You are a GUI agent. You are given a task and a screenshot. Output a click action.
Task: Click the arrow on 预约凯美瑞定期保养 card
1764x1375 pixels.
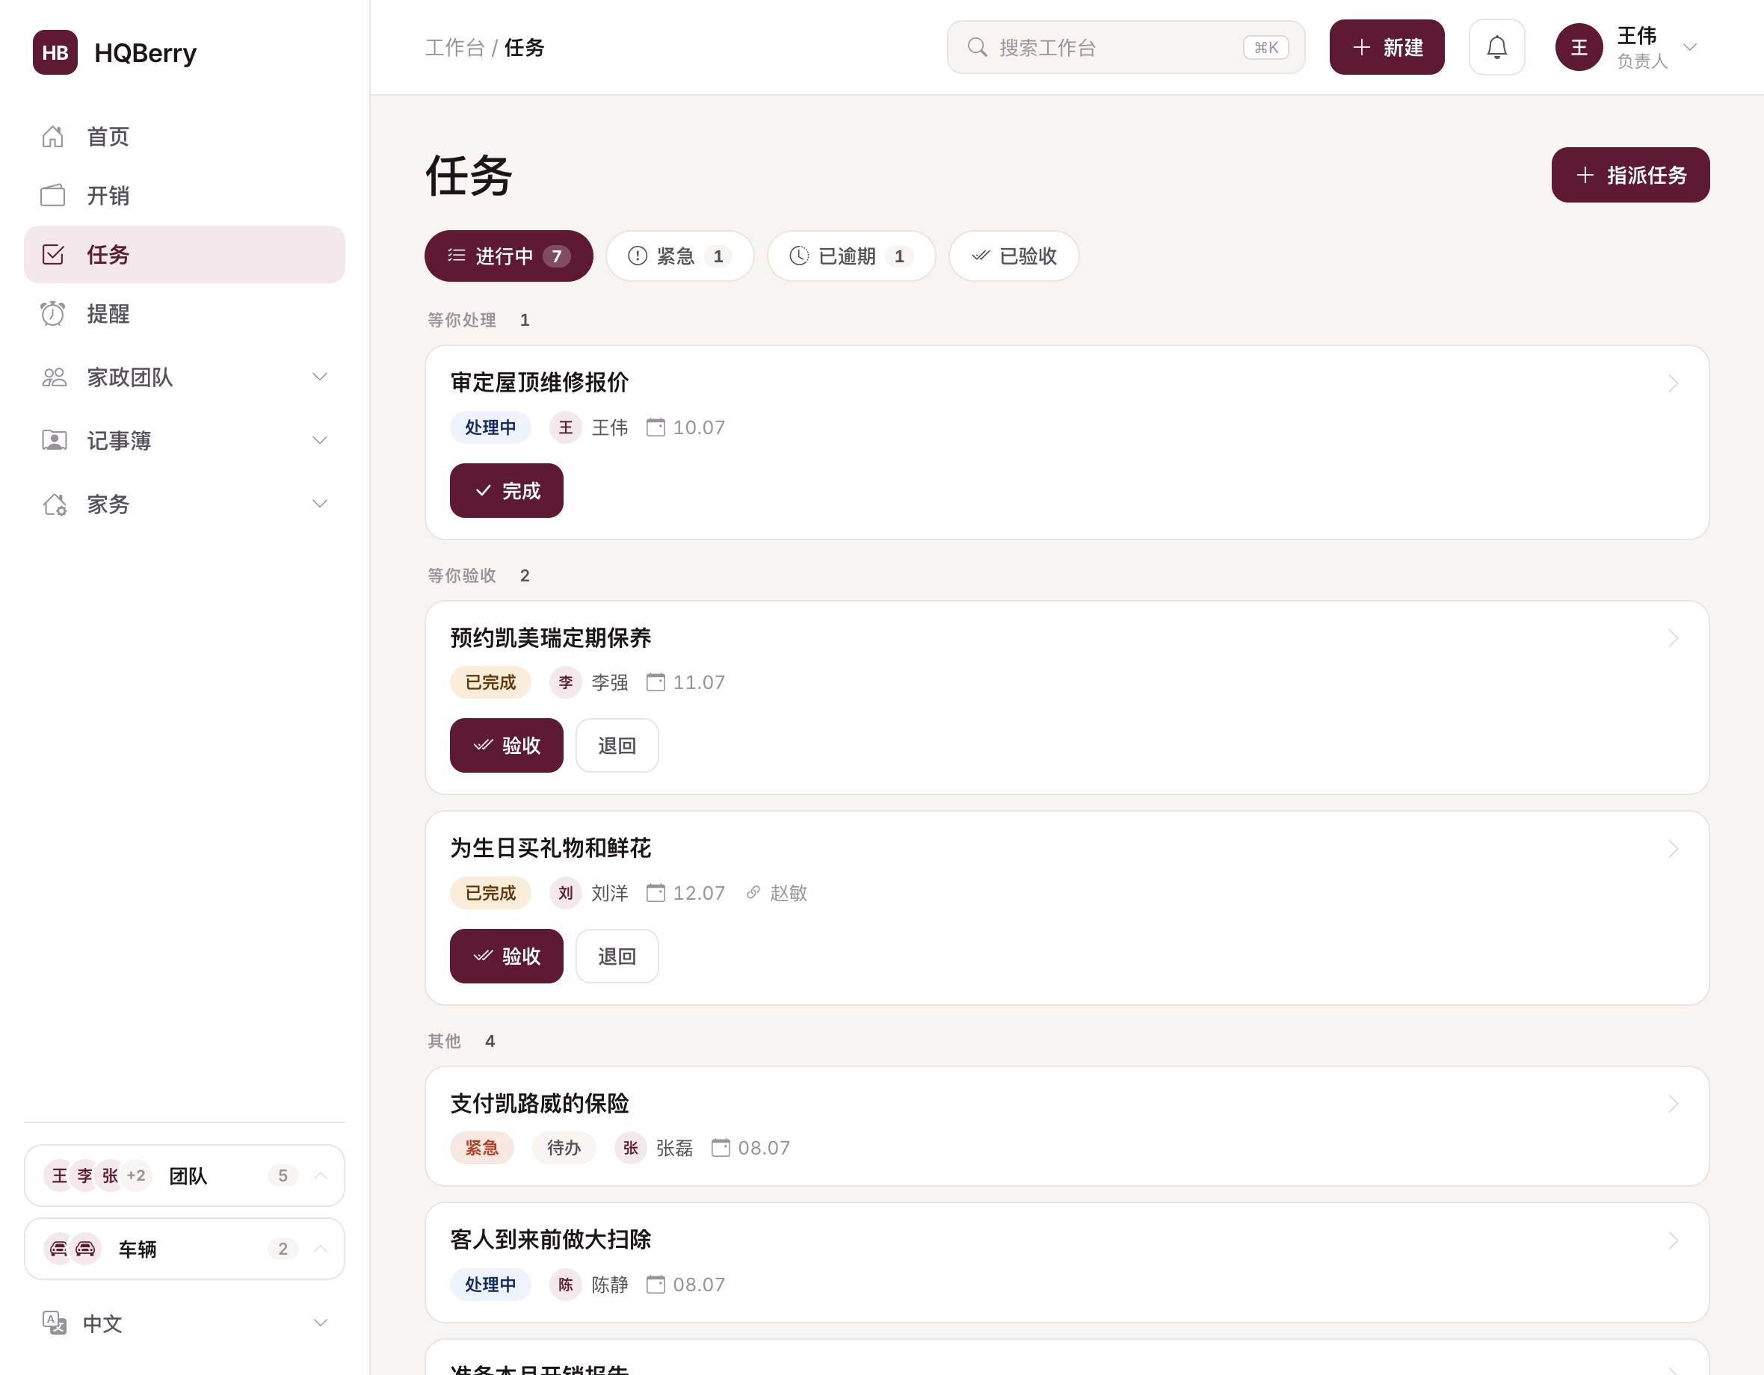(1673, 639)
